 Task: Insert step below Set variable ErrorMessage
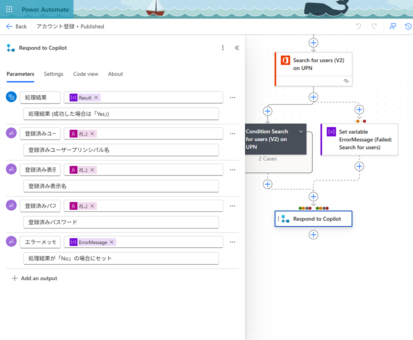(359, 166)
